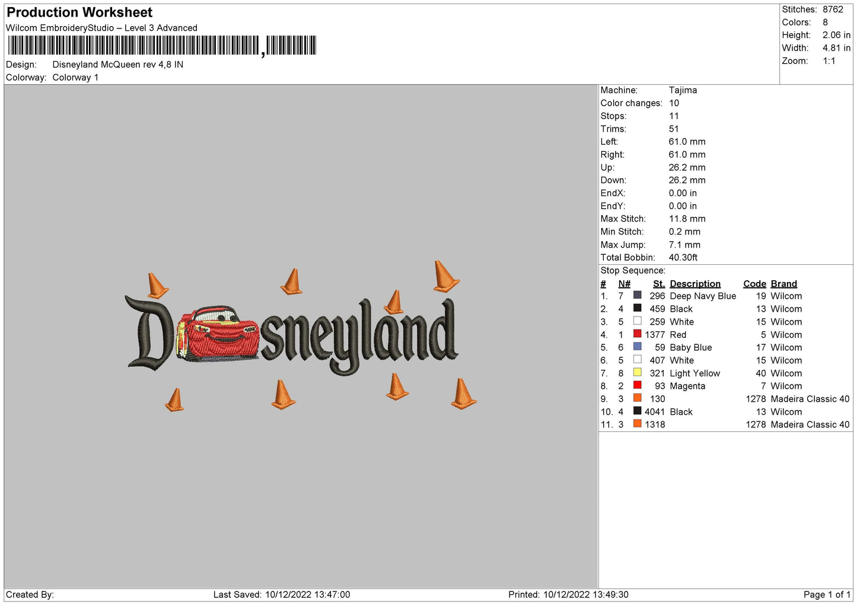
Task: Click the barcode under the worksheet title
Action: coord(162,46)
